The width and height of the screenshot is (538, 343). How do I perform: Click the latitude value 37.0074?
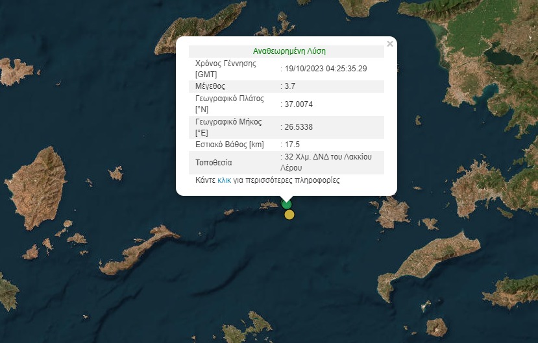(x=299, y=104)
